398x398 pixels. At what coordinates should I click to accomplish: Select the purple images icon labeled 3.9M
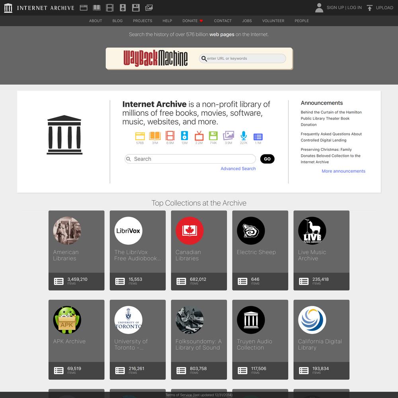(x=228, y=136)
